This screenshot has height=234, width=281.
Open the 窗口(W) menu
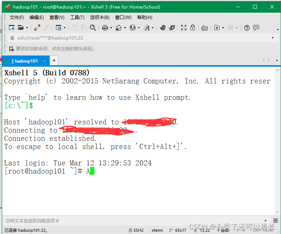tap(123, 18)
